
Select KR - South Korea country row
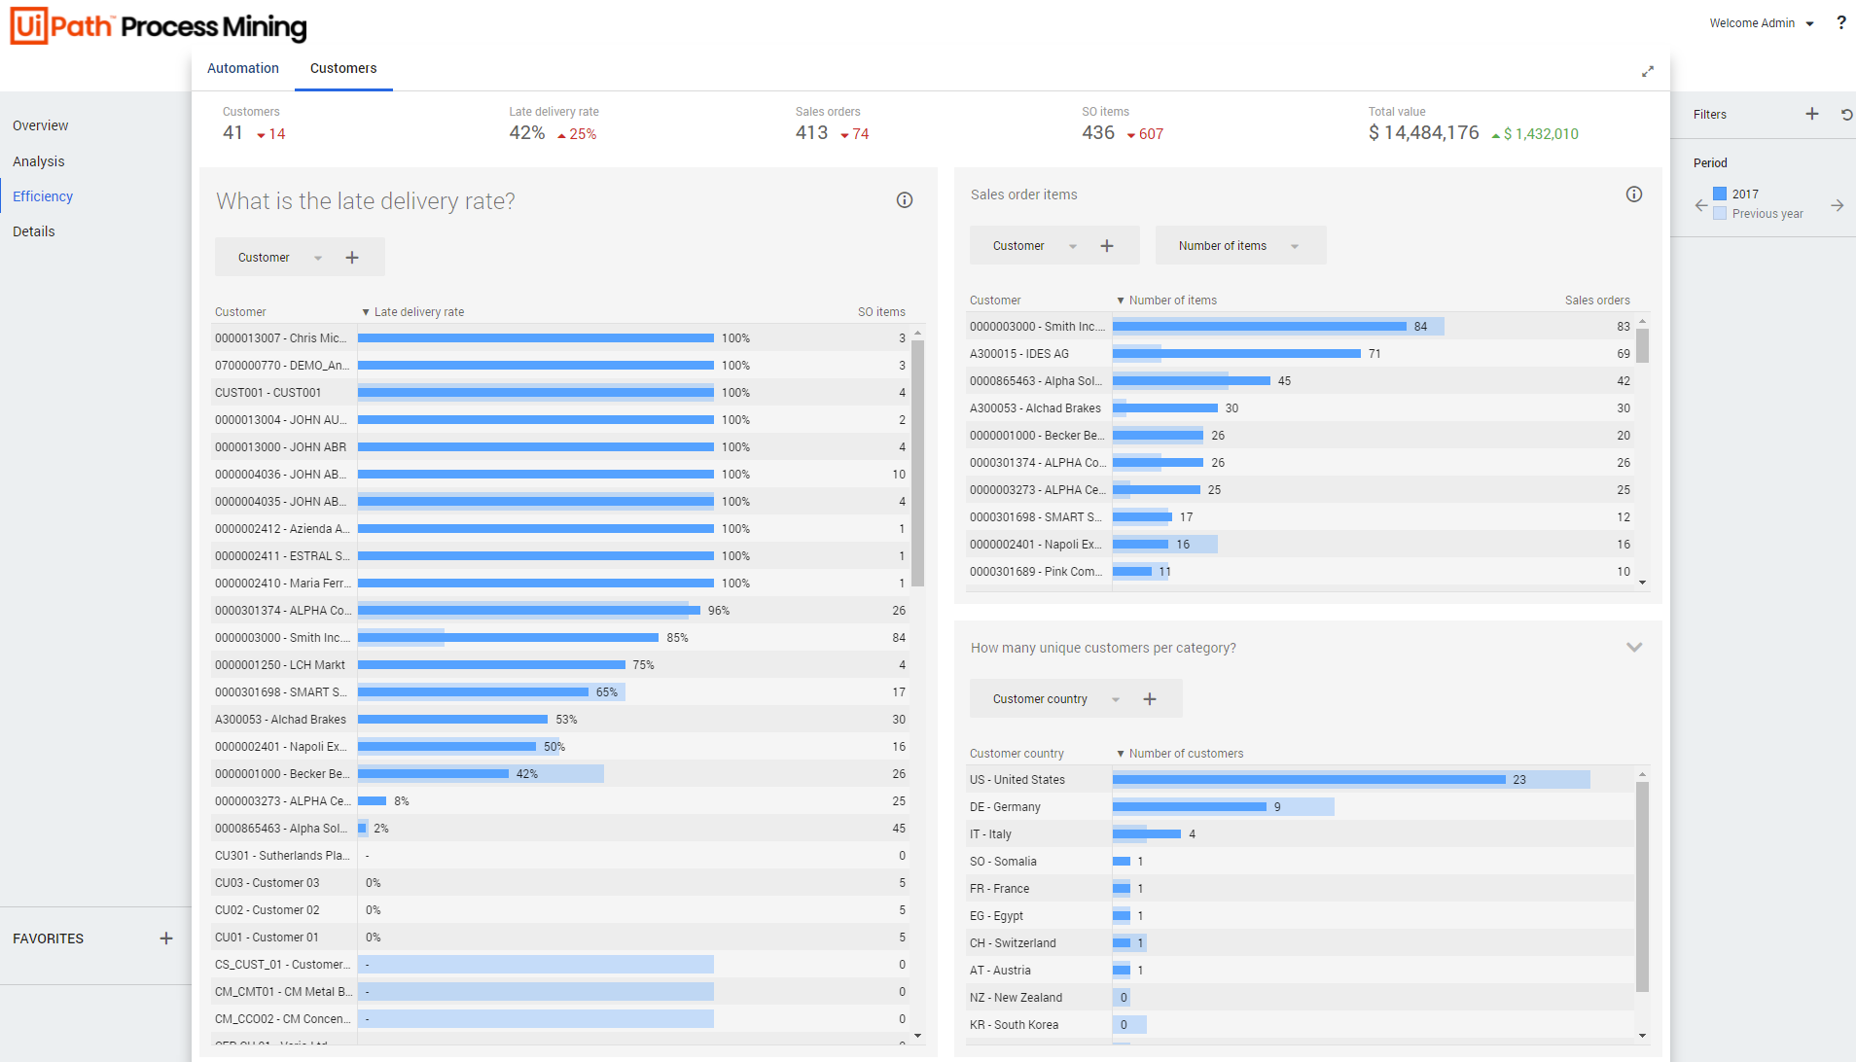click(x=1301, y=1025)
